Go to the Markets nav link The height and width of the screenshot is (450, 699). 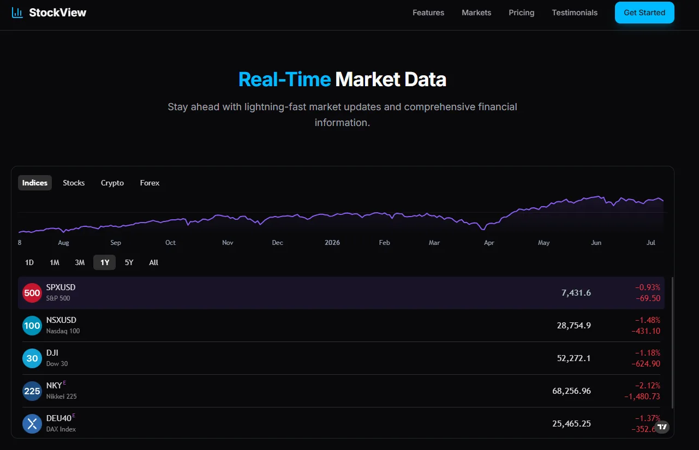pyautogui.click(x=476, y=13)
